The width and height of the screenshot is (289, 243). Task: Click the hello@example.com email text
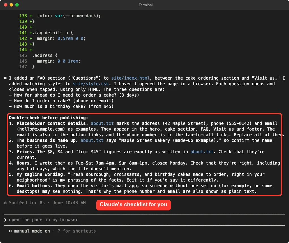(41, 129)
